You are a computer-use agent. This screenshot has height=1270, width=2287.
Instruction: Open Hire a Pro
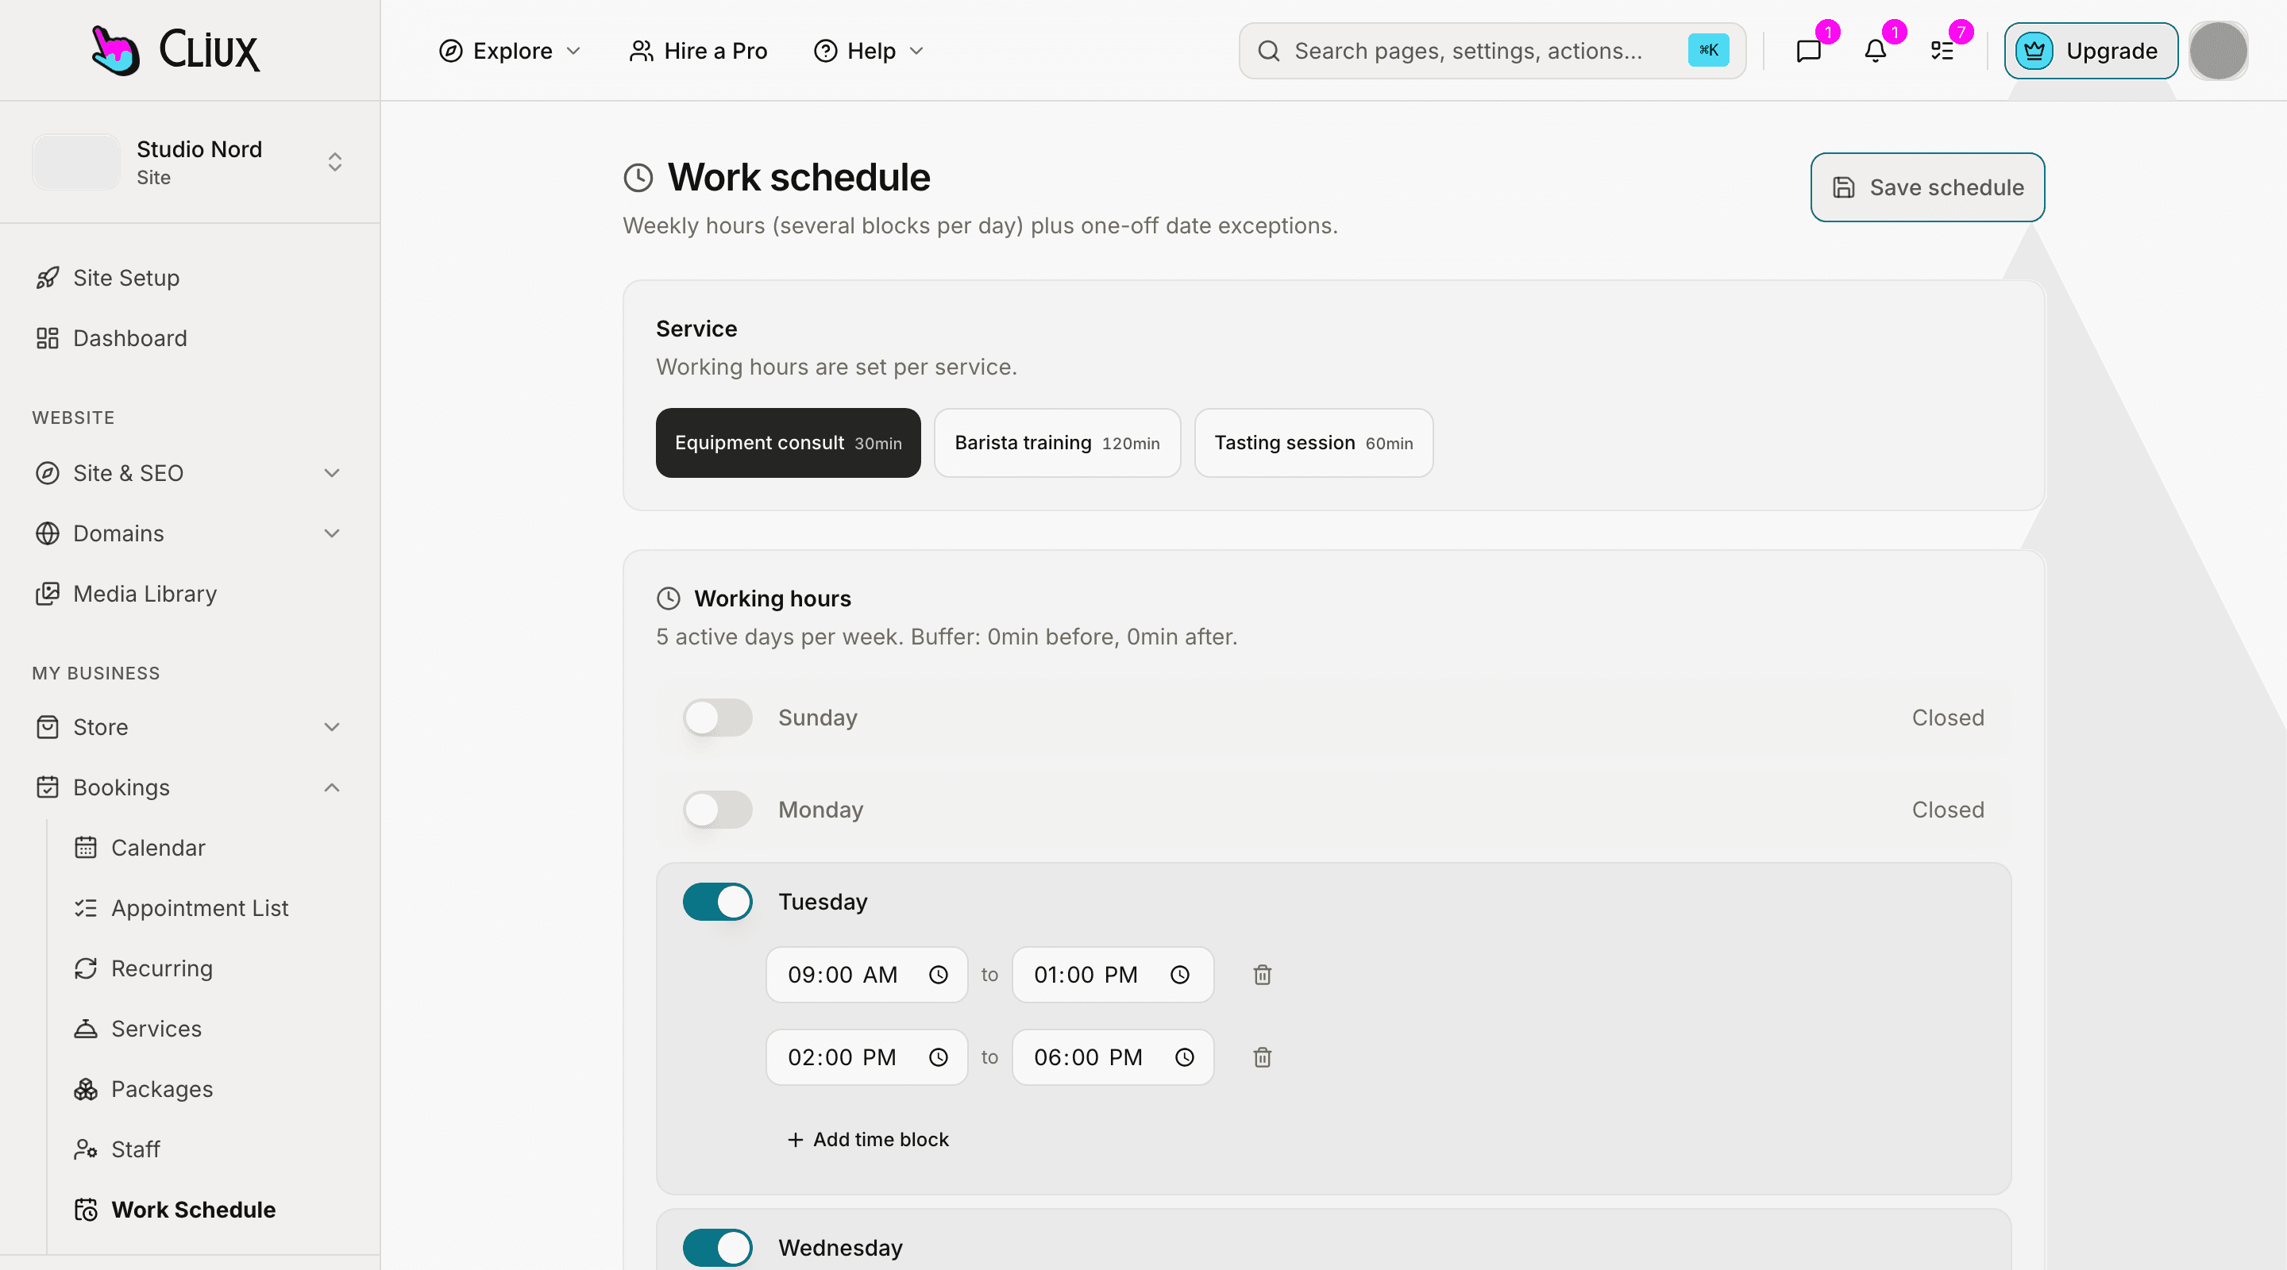tap(698, 51)
